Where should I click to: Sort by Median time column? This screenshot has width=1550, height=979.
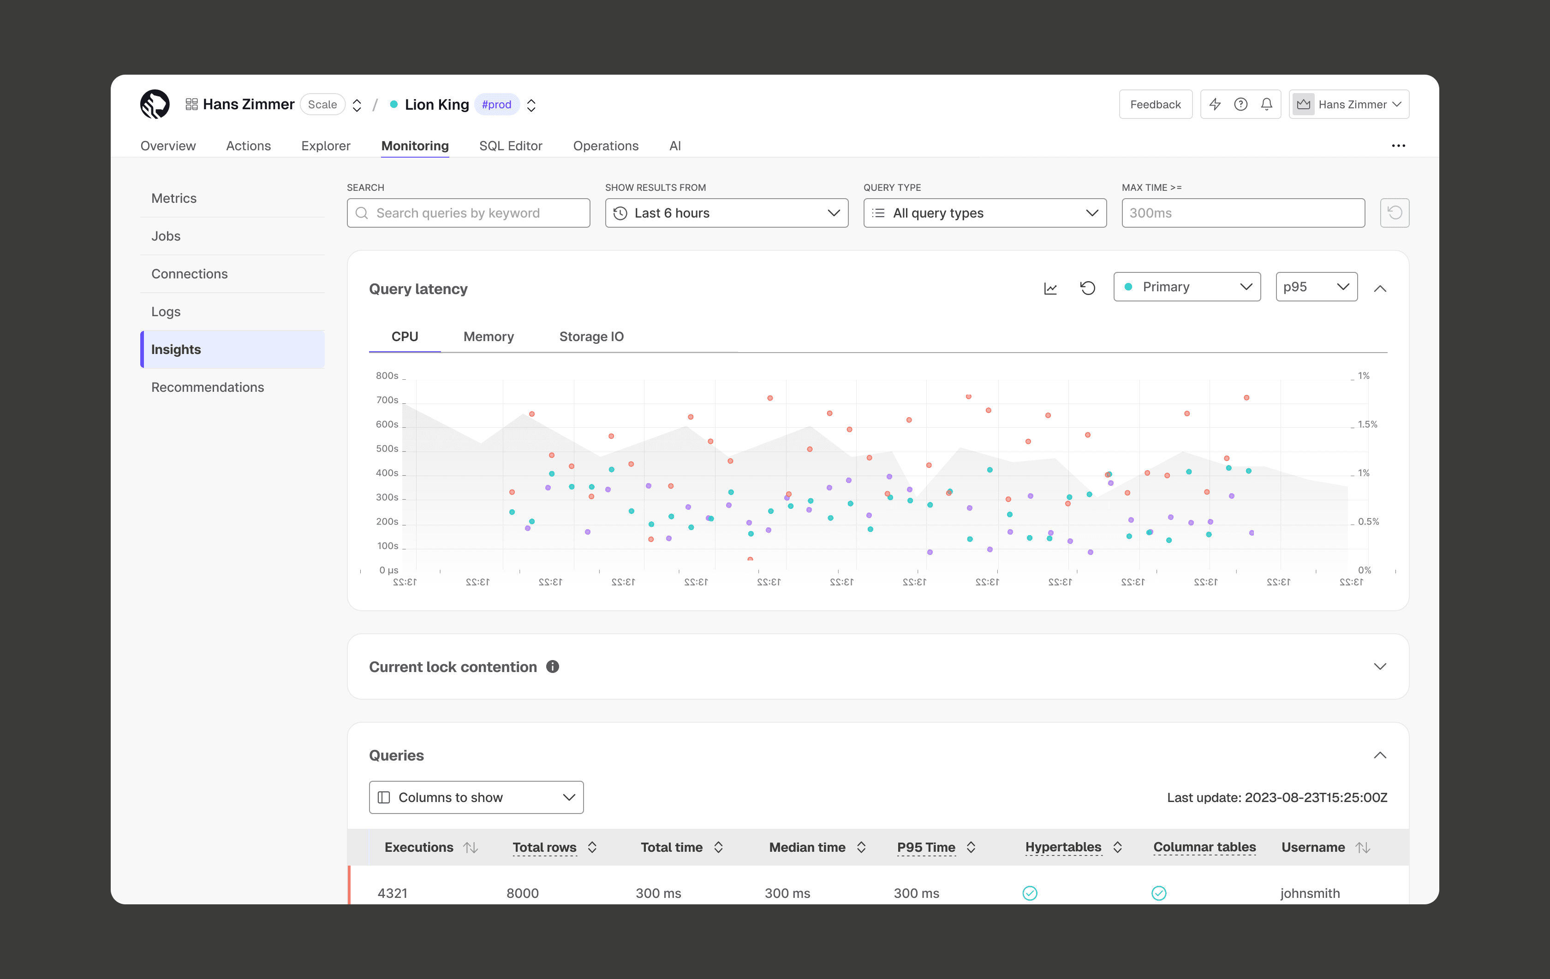click(x=861, y=848)
